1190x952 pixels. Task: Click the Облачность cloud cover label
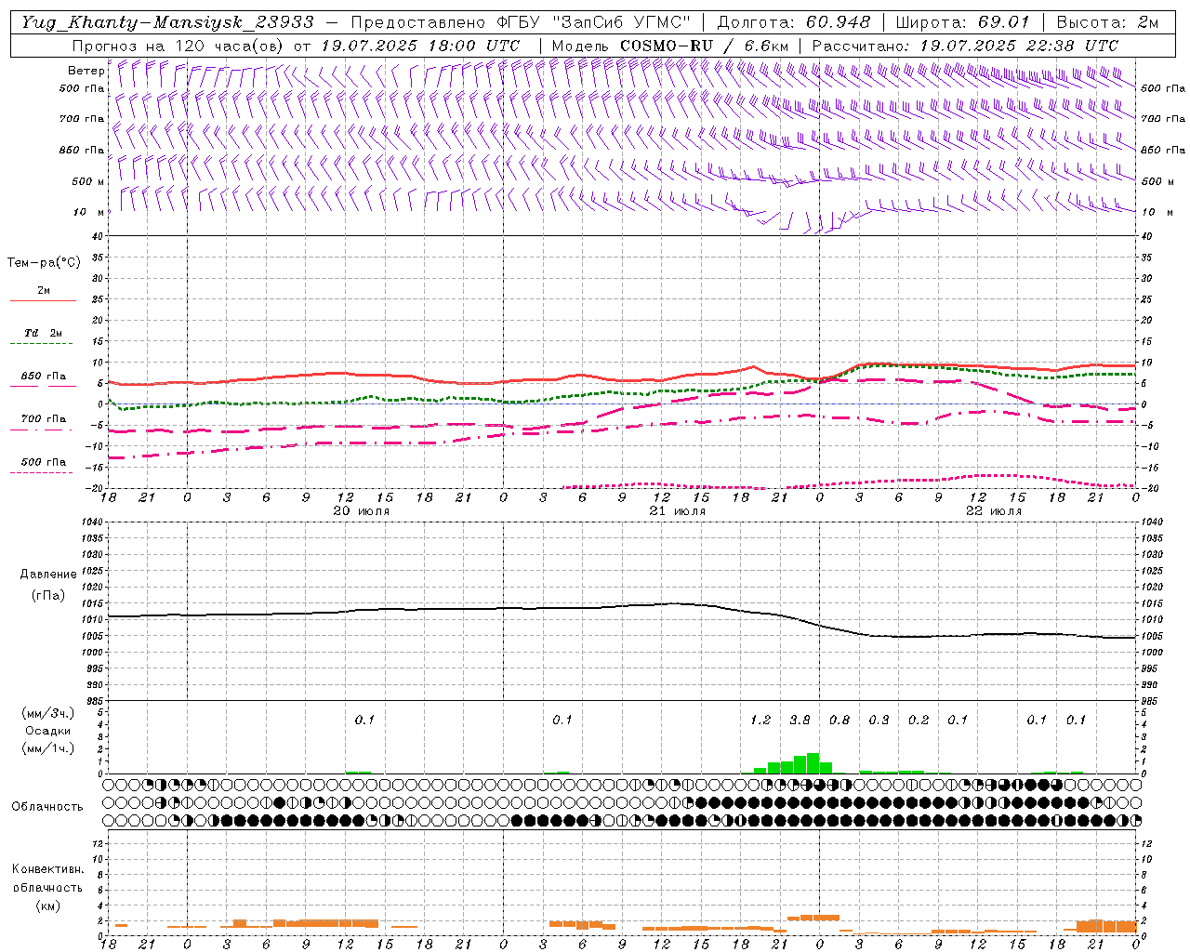pyautogui.click(x=47, y=807)
